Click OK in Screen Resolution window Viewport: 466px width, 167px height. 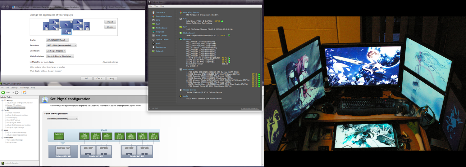86,78
